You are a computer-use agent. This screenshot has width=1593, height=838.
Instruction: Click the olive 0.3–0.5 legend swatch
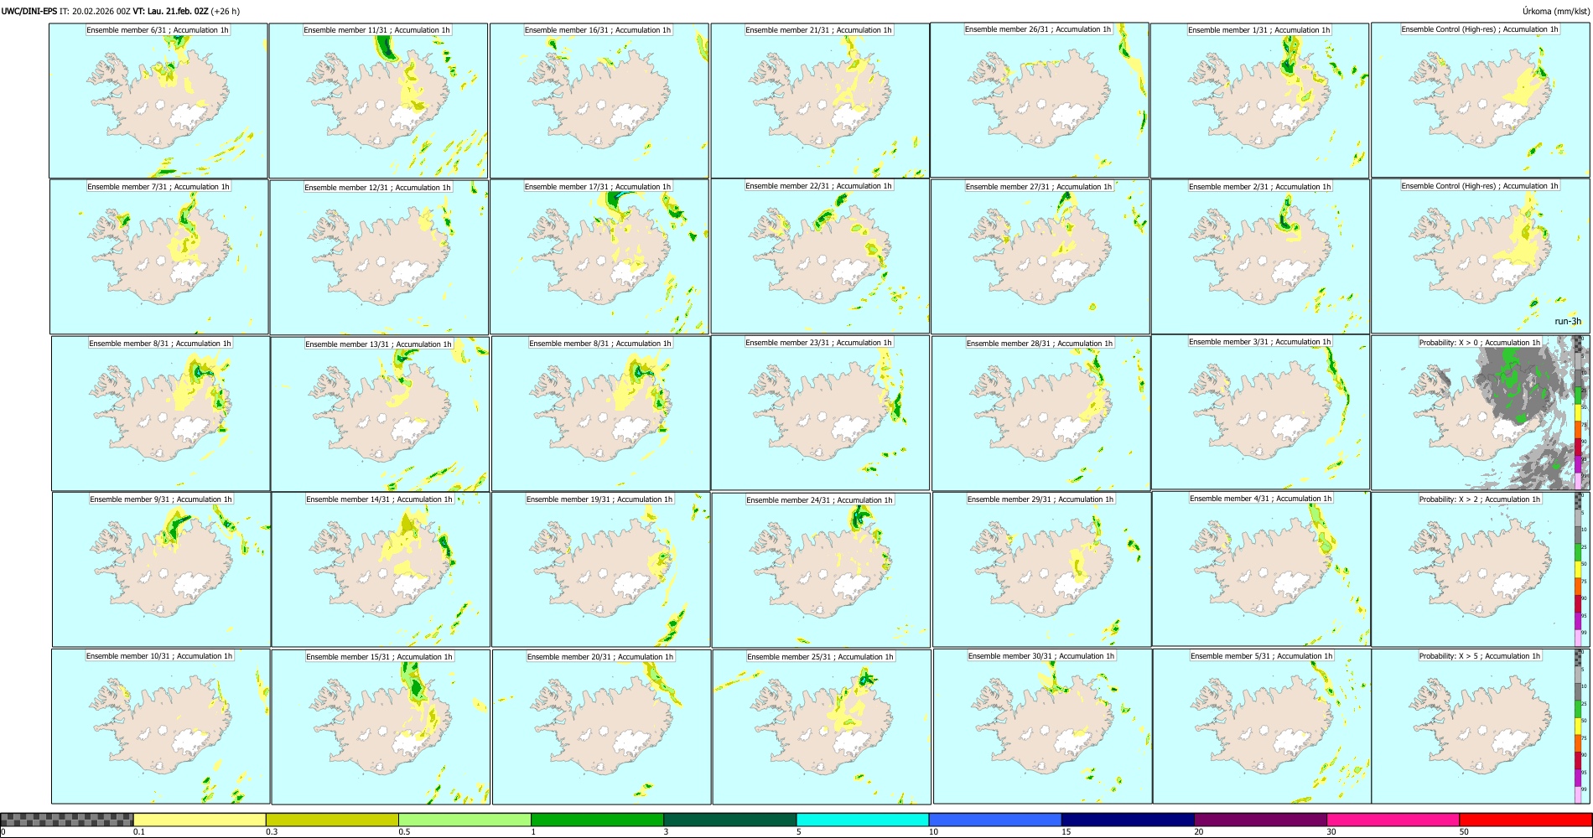click(332, 820)
